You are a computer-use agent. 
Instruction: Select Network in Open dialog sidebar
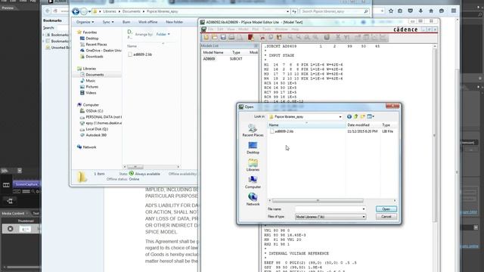[x=253, y=199]
